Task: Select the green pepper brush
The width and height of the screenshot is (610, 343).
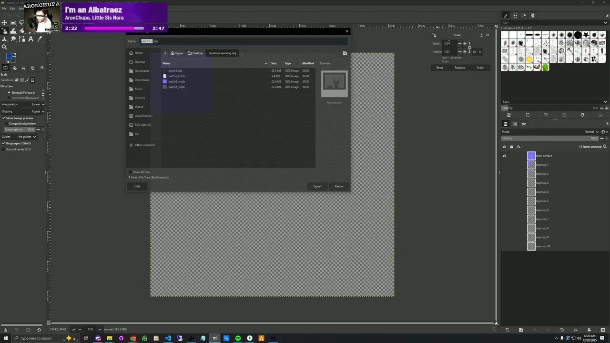Action: (x=546, y=67)
